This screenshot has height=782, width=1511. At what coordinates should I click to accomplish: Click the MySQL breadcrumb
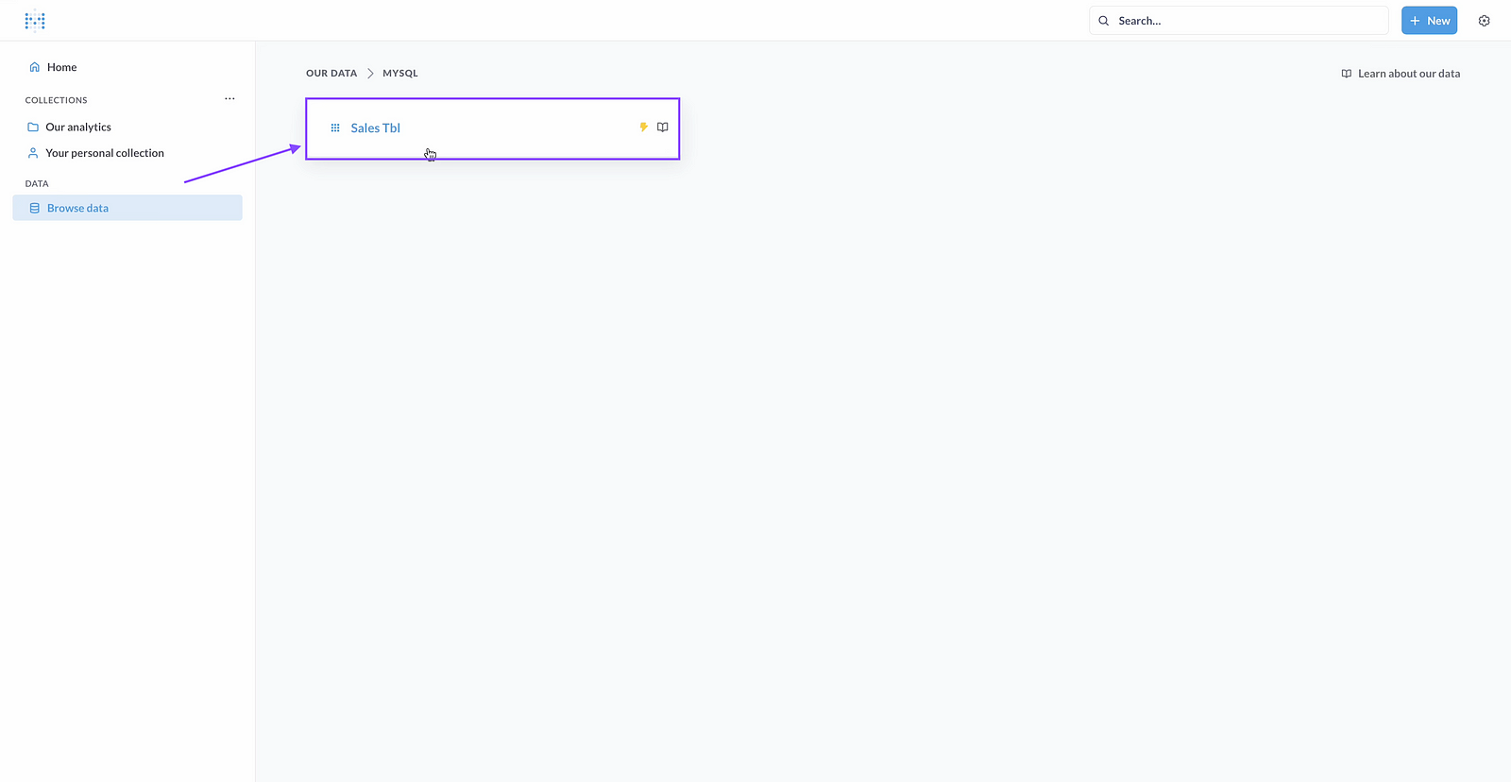tap(400, 74)
